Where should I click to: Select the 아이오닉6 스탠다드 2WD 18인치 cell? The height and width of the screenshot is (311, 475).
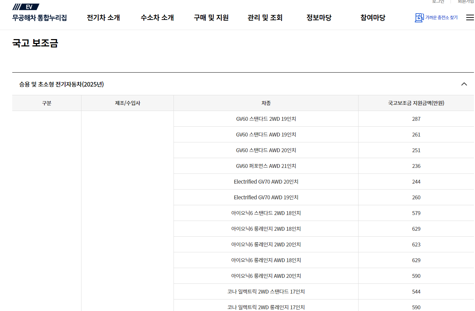tap(266, 213)
